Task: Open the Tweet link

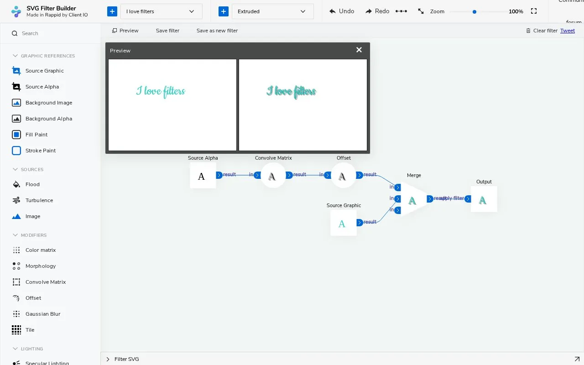Action: [x=568, y=31]
